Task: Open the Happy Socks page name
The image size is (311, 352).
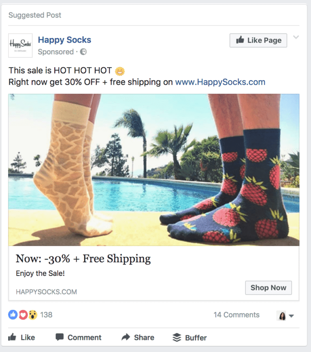Action: pyautogui.click(x=64, y=40)
